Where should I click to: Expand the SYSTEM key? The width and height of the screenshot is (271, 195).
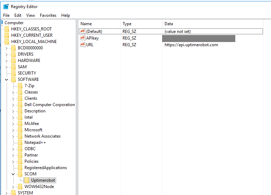click(6, 193)
